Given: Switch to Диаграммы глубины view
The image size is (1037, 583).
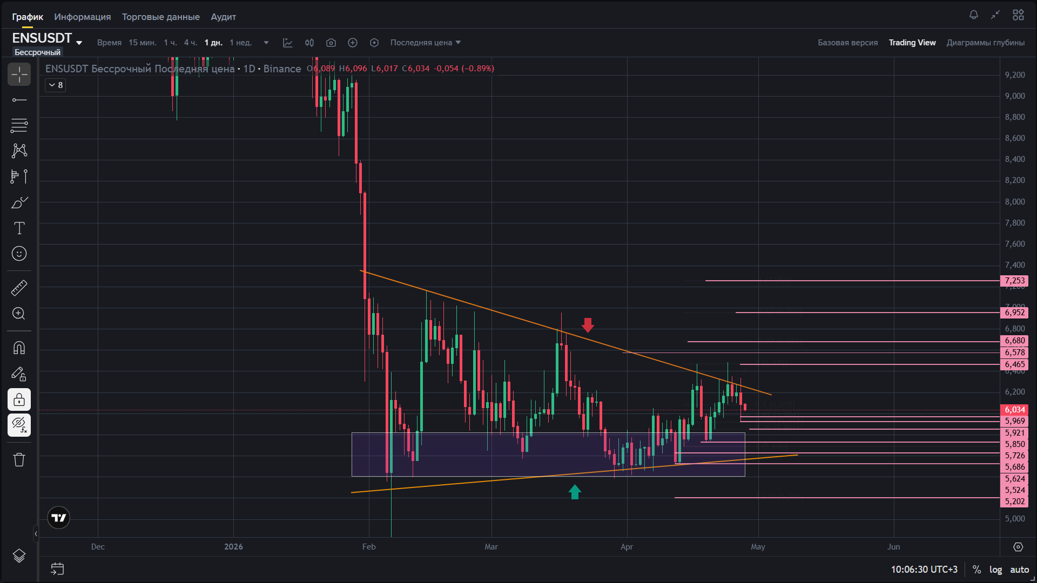Looking at the screenshot, I should pyautogui.click(x=985, y=43).
